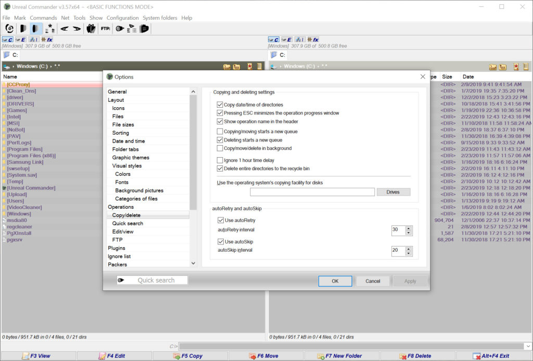Click the Date column header in right panel
Viewport: 533px width, 361px height.
click(x=468, y=77)
